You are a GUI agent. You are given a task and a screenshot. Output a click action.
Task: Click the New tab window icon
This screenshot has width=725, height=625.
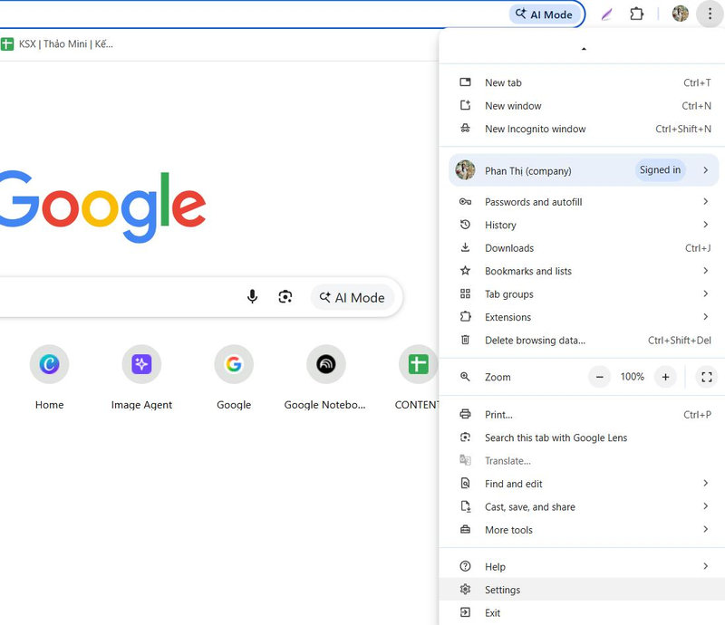pos(465,82)
